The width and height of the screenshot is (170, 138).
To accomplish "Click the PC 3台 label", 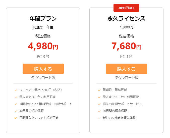I will click(43, 57).
